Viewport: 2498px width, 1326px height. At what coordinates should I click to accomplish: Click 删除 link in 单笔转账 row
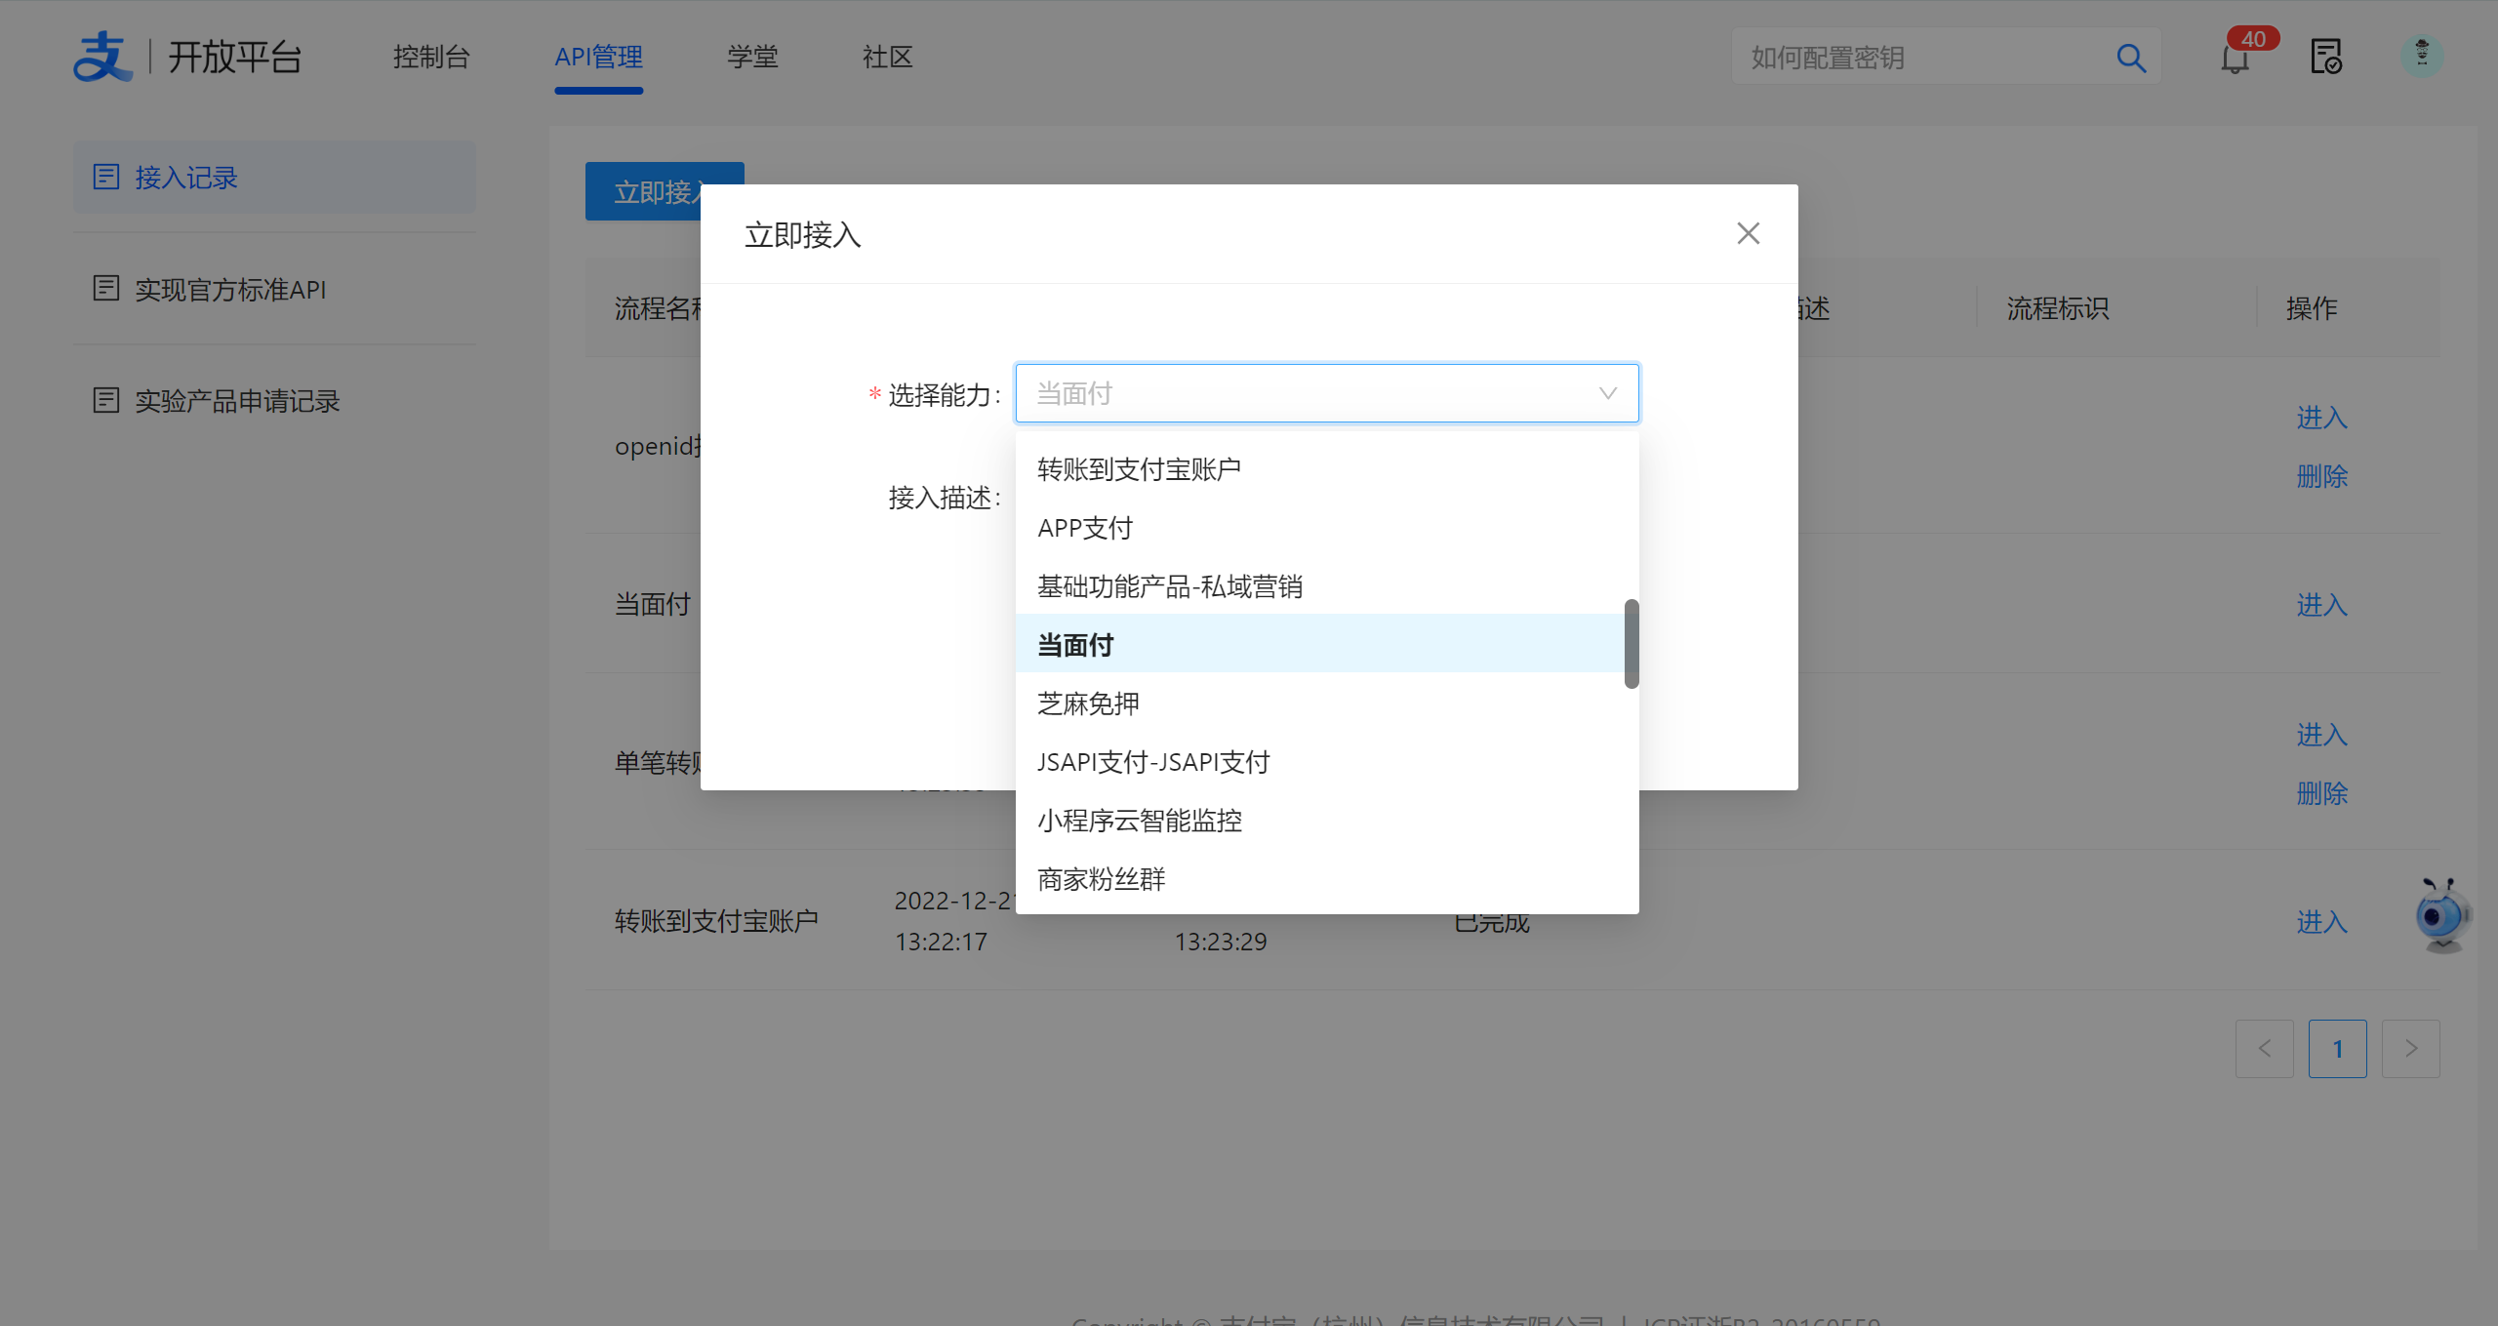point(2321,793)
